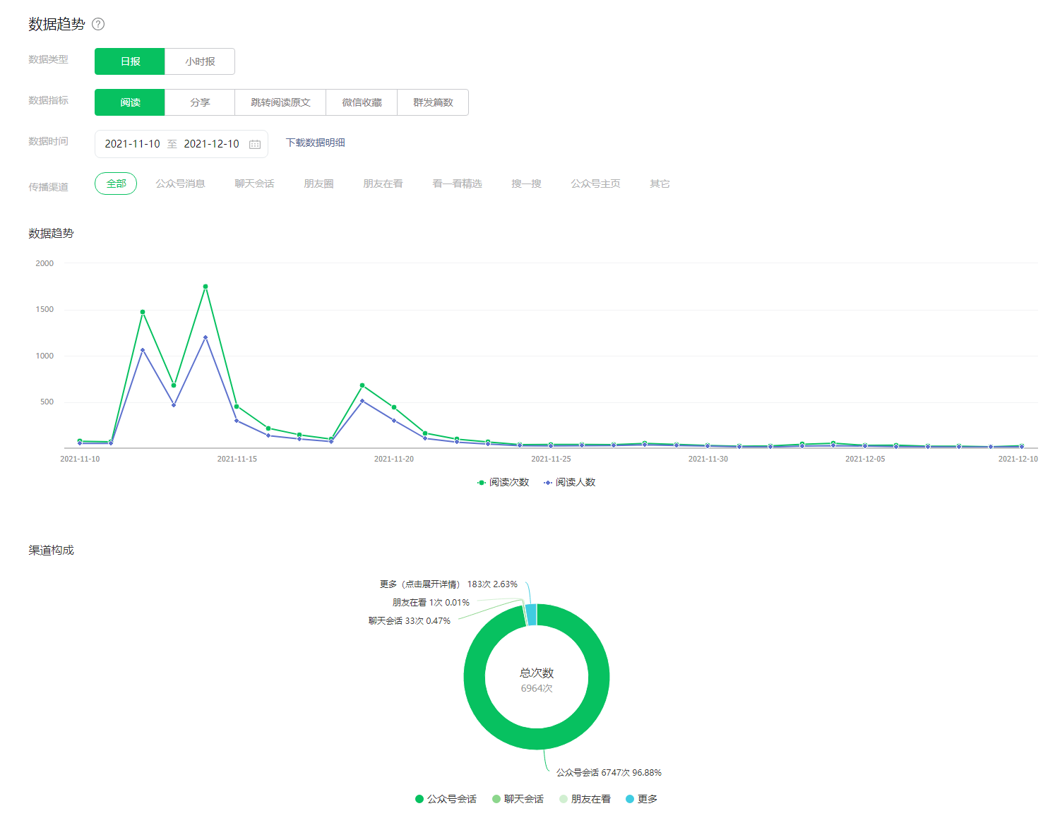This screenshot has height=818, width=1043.
Task: Toggle 聊天会话 legend dot under donut chart
Action: 496,799
